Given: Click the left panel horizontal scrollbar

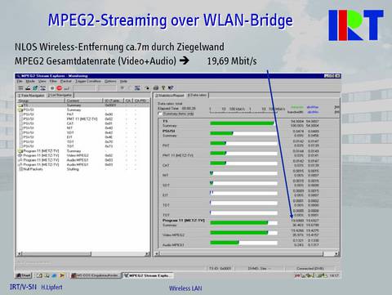Looking at the screenshot, I should 83,254.
